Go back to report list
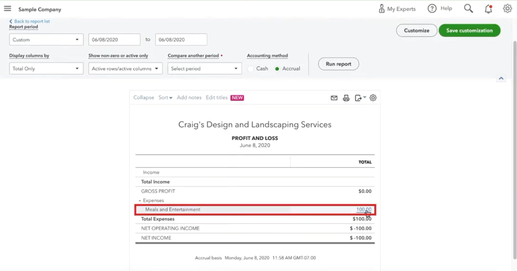The image size is (517, 271). click(x=30, y=21)
